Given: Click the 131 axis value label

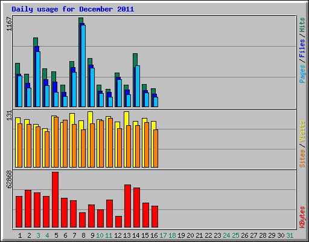Looking at the screenshot, I should (x=9, y=116).
